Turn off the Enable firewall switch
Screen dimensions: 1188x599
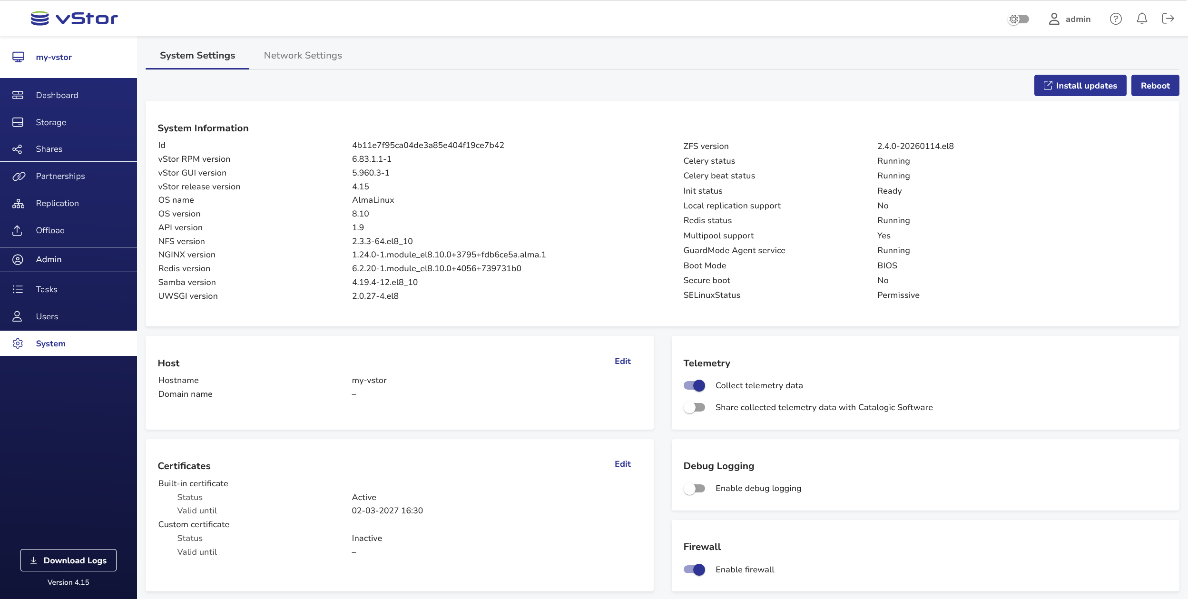pos(694,570)
